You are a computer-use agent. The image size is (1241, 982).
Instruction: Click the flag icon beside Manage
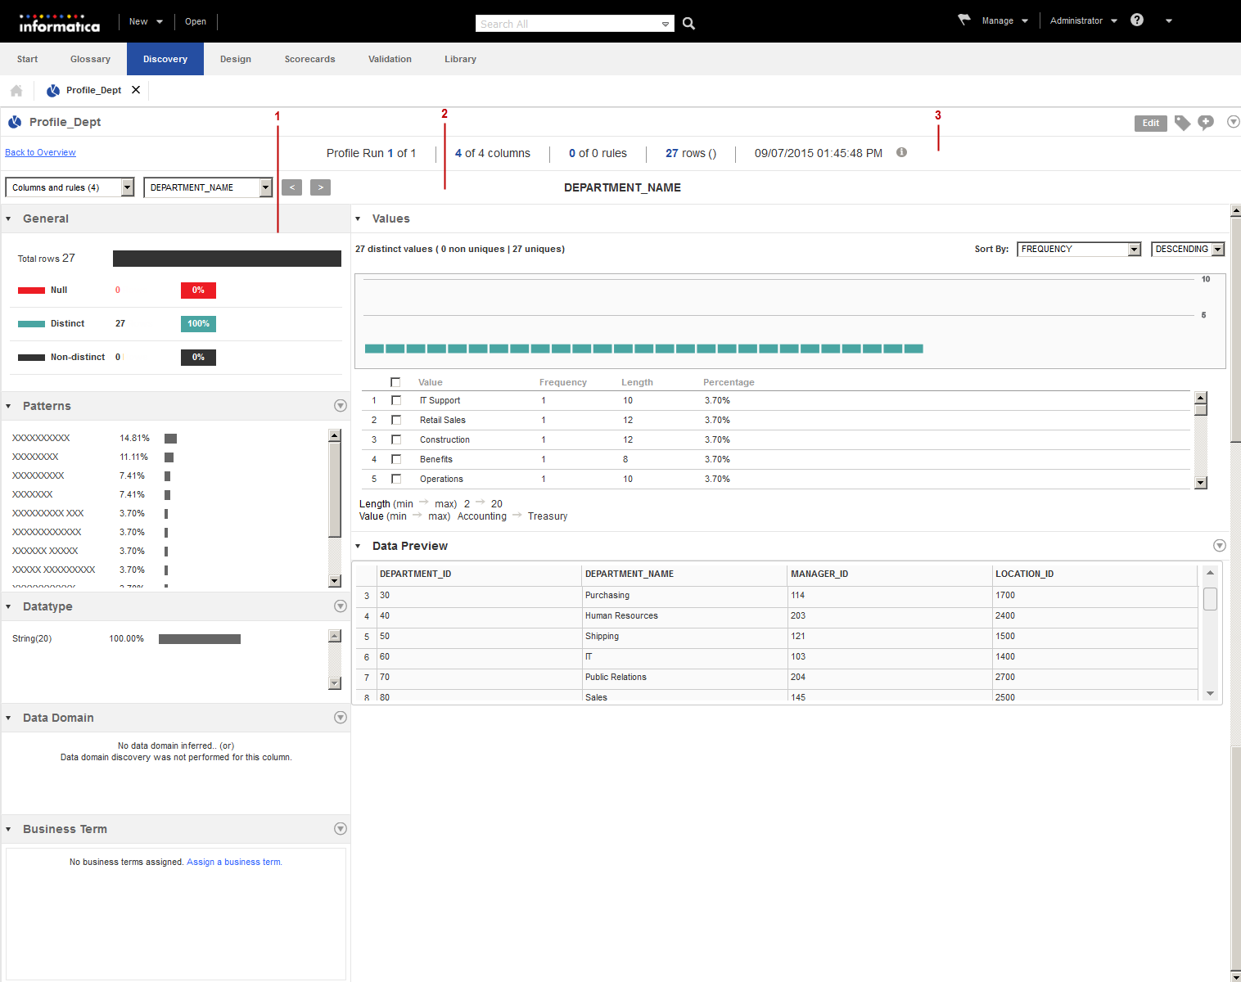964,20
